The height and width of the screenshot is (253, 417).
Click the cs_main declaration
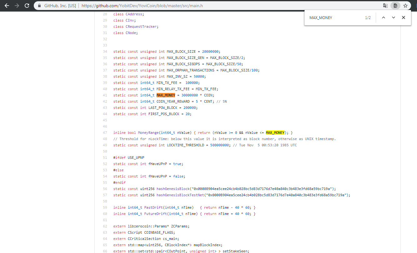click(x=146, y=239)
